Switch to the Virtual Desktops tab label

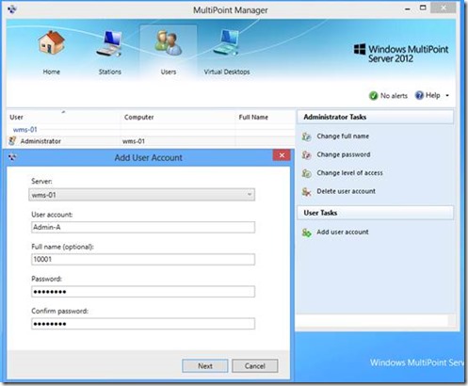click(x=227, y=72)
